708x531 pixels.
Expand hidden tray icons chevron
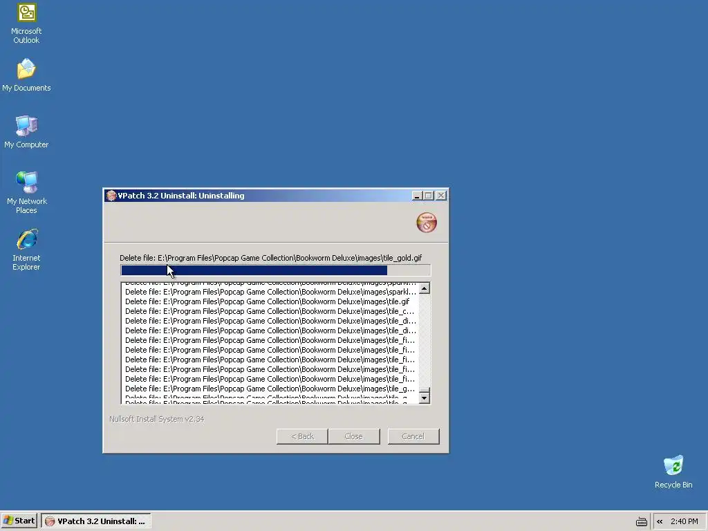[x=660, y=521]
